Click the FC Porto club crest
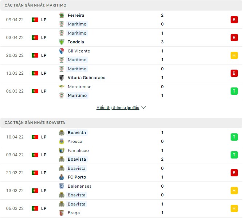 click(61, 177)
